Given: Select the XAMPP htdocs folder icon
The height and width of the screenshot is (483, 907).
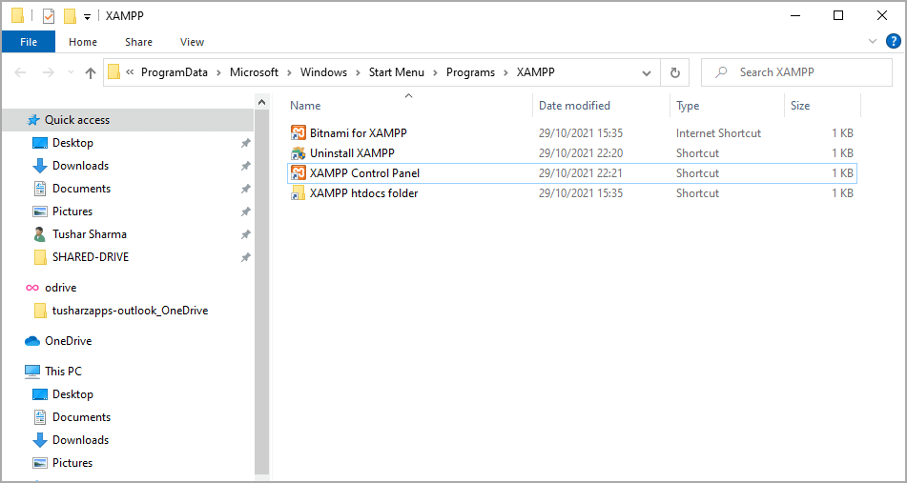Looking at the screenshot, I should click(299, 193).
